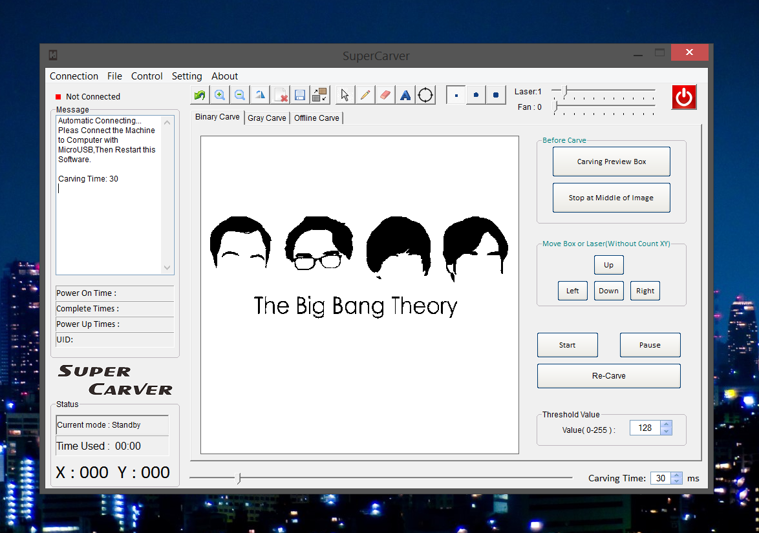Image resolution: width=759 pixels, height=533 pixels.
Task: Decrease threshold value with down arrow
Action: [666, 431]
